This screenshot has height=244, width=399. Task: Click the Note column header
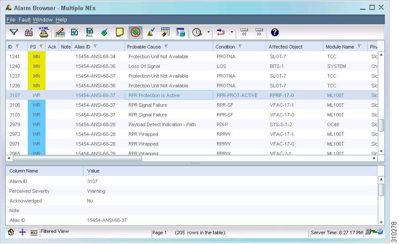click(x=65, y=47)
